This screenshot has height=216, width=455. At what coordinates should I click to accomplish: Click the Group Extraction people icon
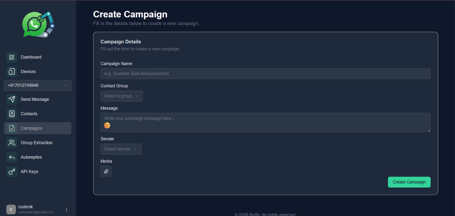[x=12, y=143]
